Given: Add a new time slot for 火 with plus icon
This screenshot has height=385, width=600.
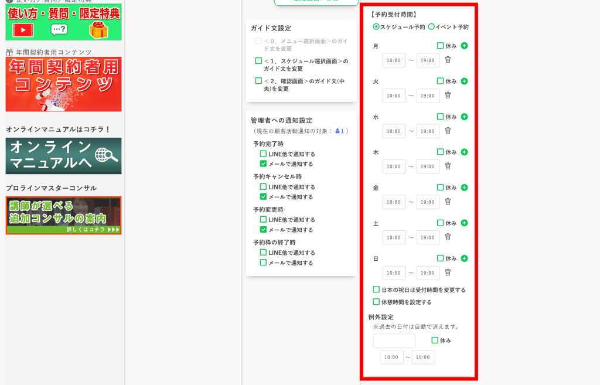Looking at the screenshot, I should pyautogui.click(x=463, y=80).
